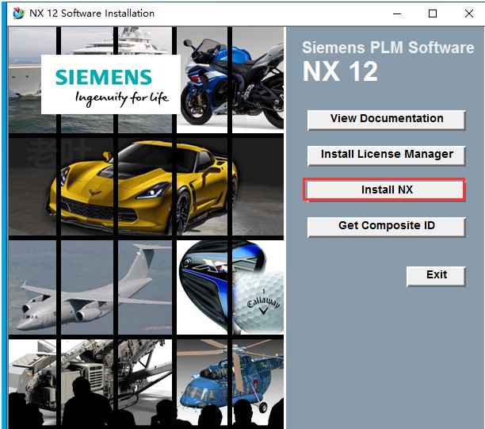Viewport: 485px width, 429px height.
Task: Select the blue motorcycle image
Action: click(230, 79)
